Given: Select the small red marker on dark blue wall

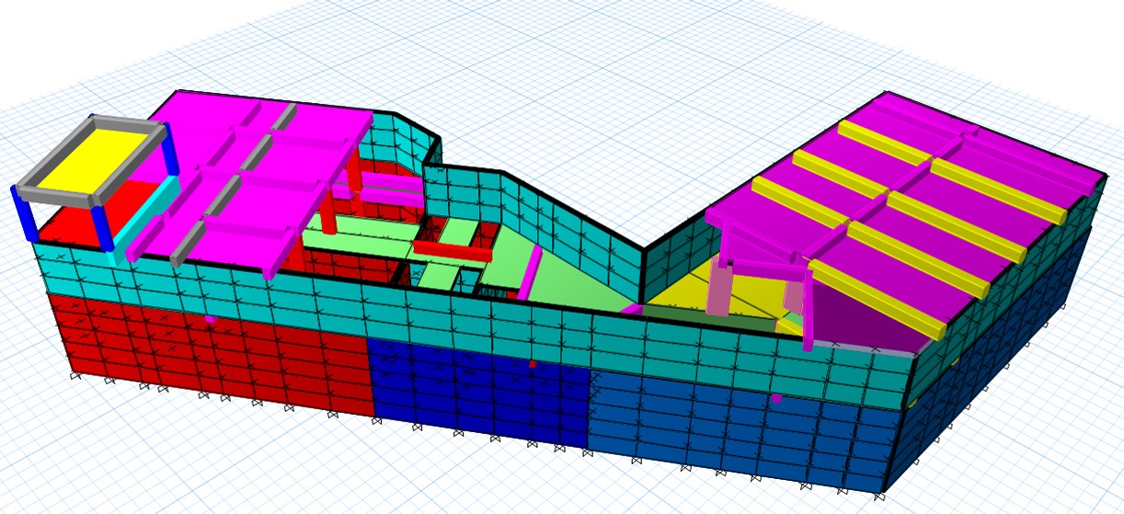Looking at the screenshot, I should tap(533, 364).
